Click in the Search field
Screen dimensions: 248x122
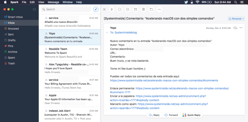(66, 9)
